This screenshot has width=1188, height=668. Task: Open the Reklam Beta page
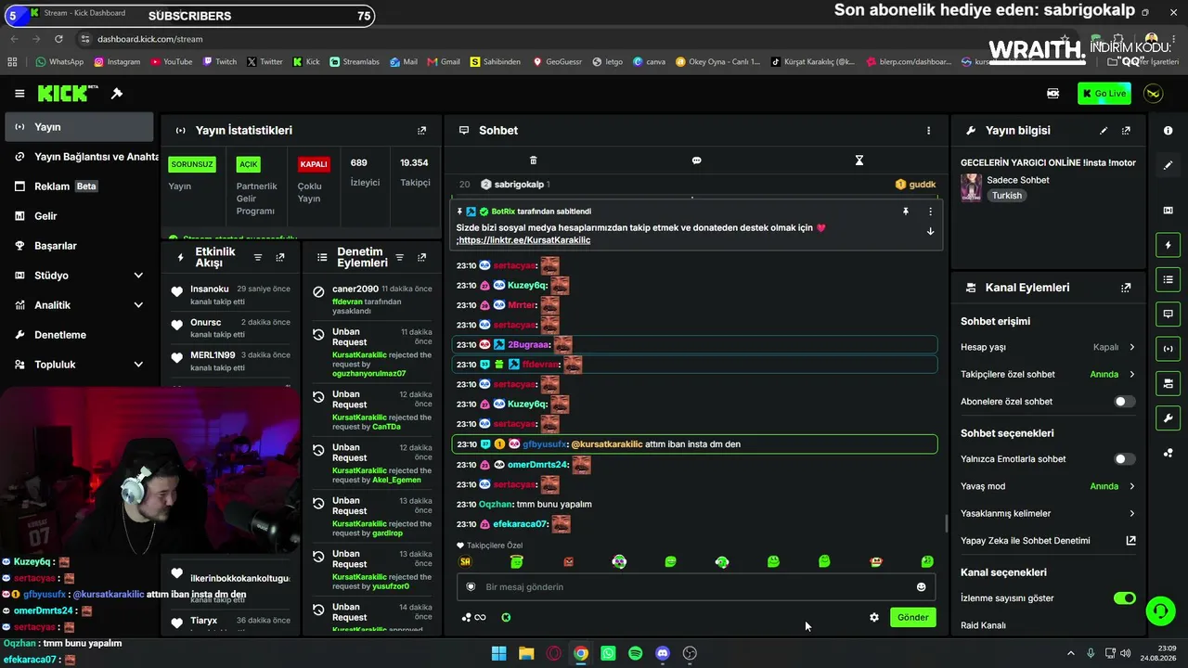point(80,186)
